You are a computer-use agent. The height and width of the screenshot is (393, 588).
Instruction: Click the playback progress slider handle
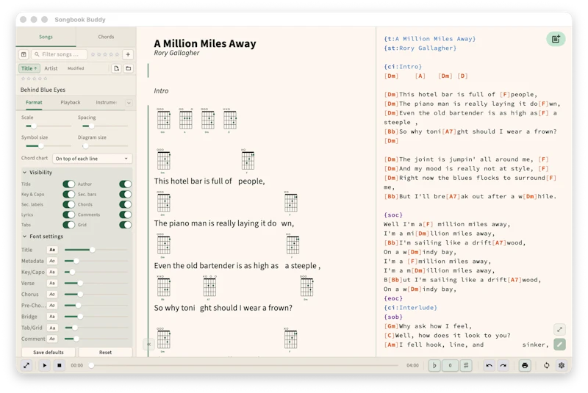(91, 365)
